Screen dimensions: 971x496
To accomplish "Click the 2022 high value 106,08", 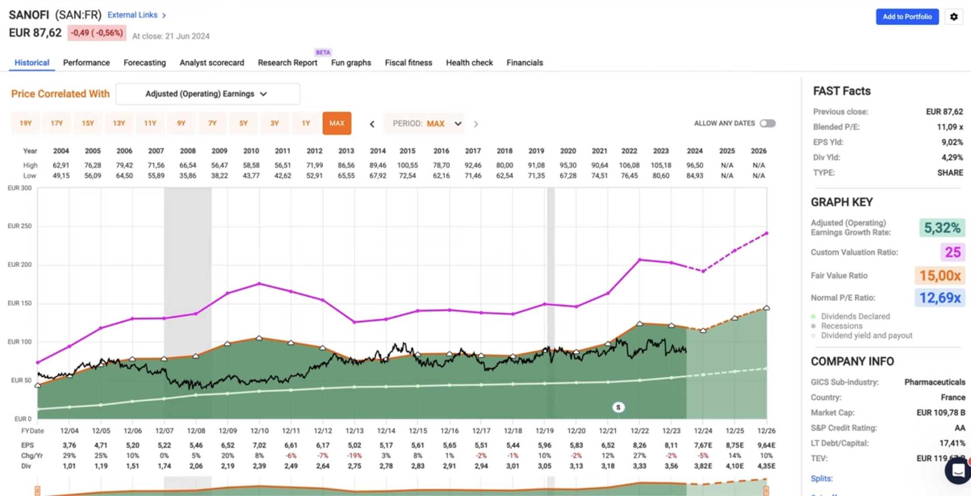I will pyautogui.click(x=629, y=165).
